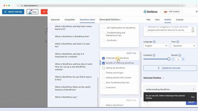This screenshot has width=198, height=111.
Task: Open the Tone dropdown set to Standard
Action: coord(184,46)
